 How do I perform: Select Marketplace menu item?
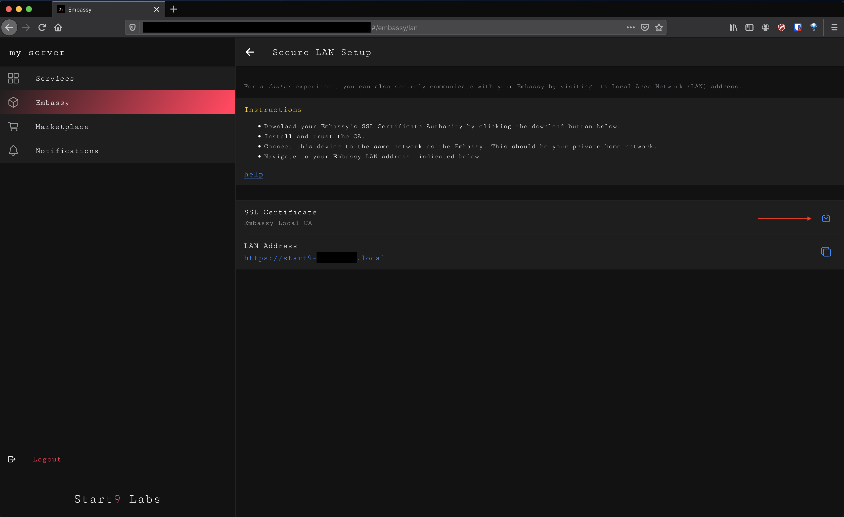tap(62, 127)
